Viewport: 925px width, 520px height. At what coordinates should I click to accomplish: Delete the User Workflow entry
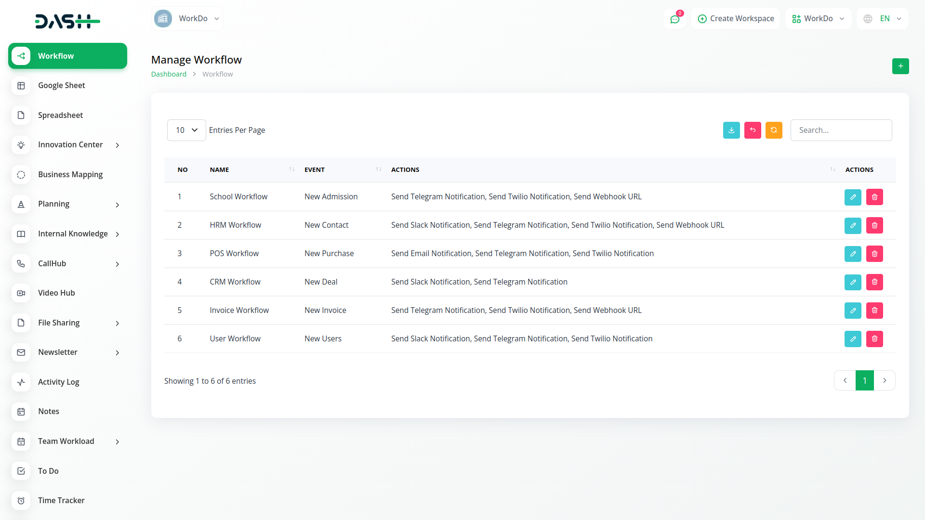(874, 339)
